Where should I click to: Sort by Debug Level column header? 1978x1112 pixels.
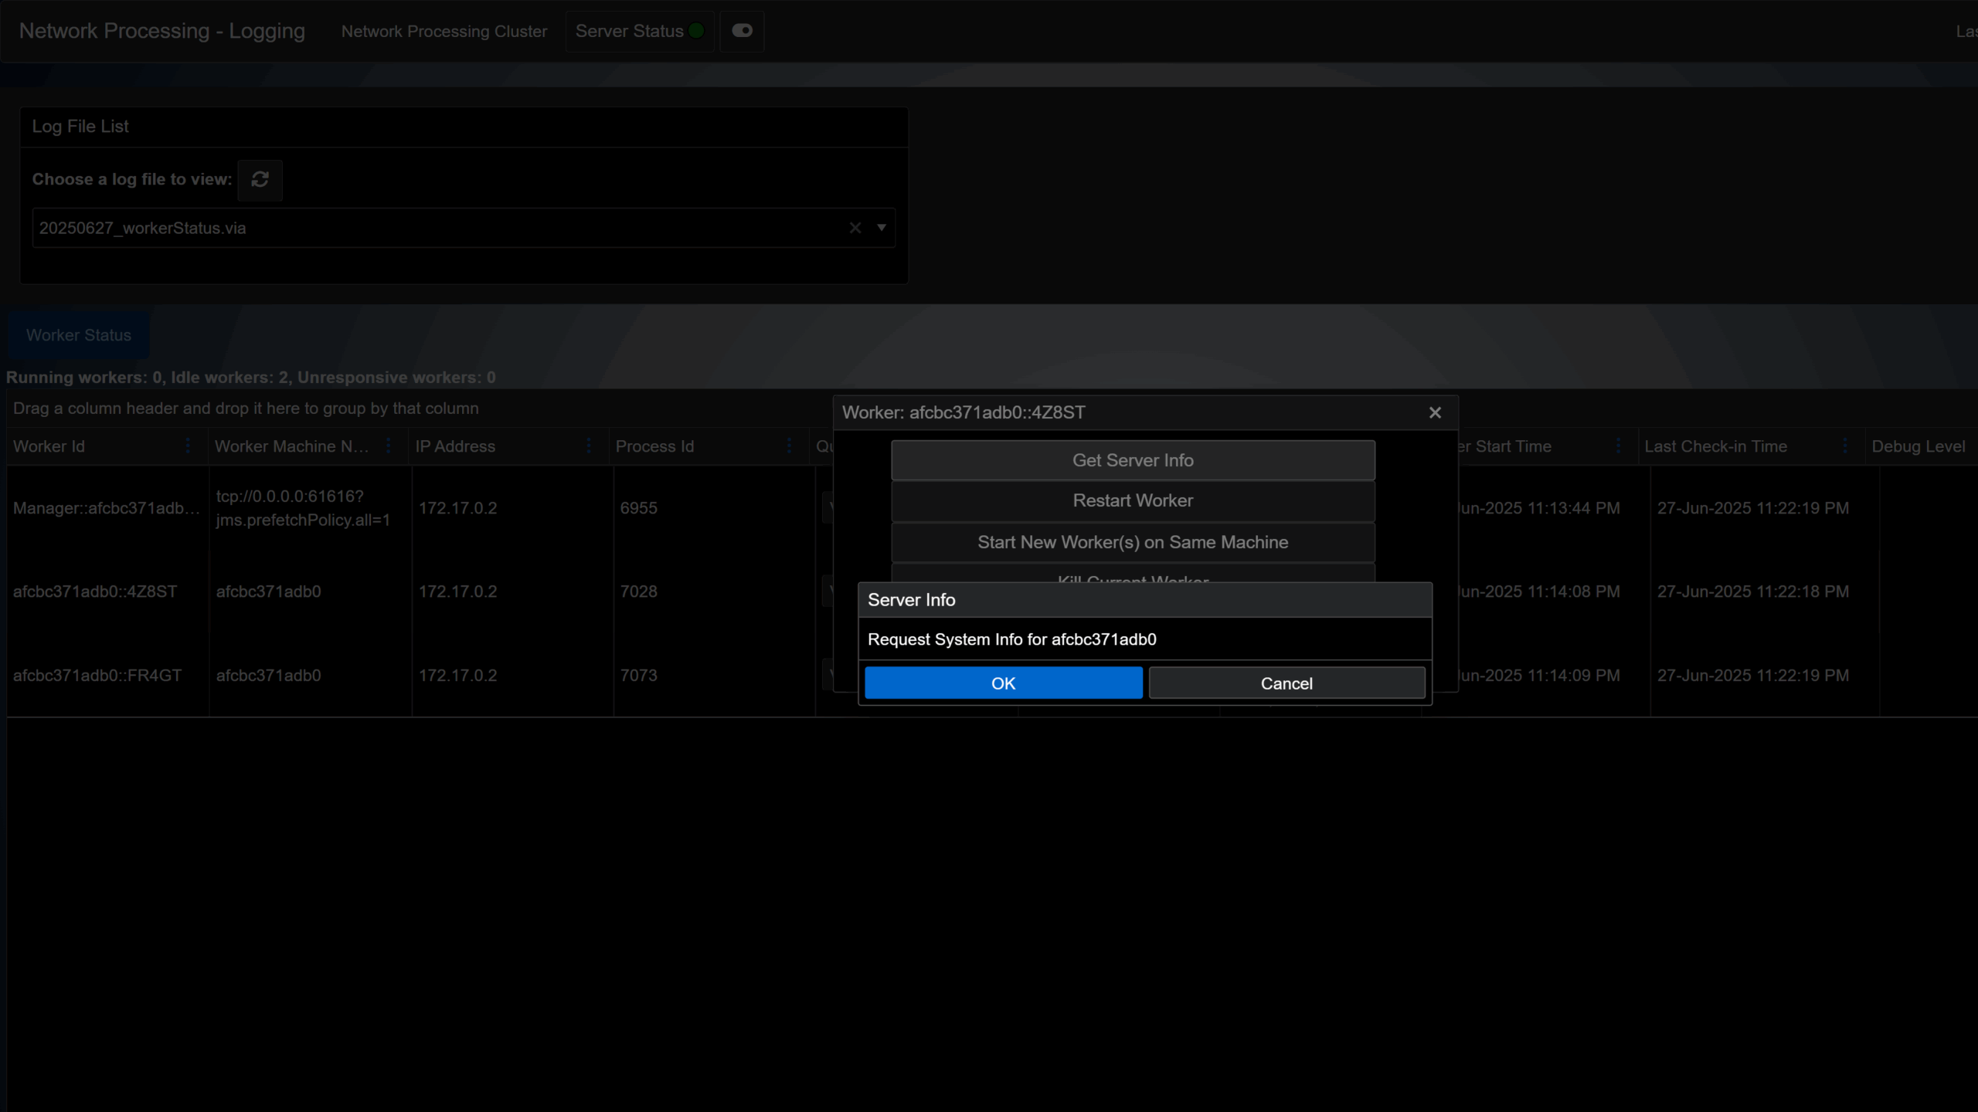click(x=1919, y=446)
